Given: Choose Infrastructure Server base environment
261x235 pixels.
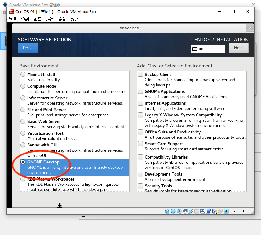Looking at the screenshot, I should click(x=23, y=98).
